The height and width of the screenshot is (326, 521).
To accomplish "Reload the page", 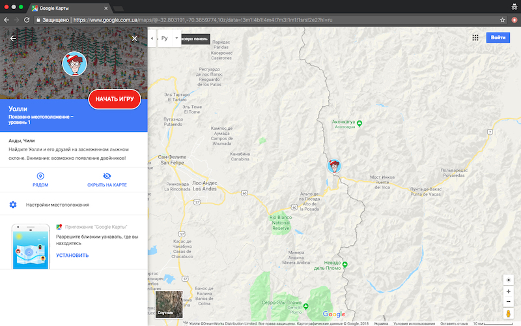I will 27,20.
